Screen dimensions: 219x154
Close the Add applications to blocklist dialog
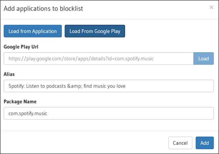pos(211,7)
